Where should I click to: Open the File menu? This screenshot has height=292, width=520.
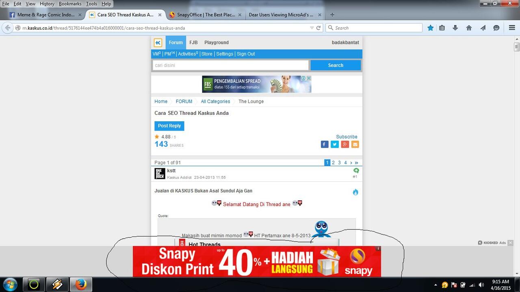[6, 4]
